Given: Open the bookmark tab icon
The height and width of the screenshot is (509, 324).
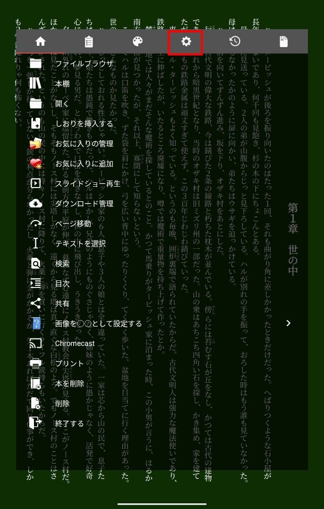Looking at the screenshot, I should click(x=284, y=41).
